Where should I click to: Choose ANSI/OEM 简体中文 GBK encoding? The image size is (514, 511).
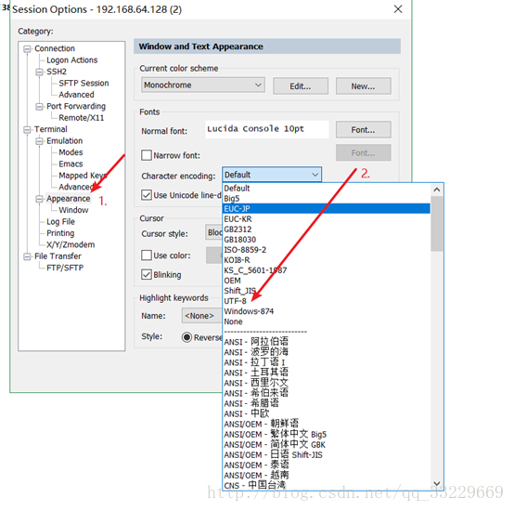pyautogui.click(x=327, y=445)
